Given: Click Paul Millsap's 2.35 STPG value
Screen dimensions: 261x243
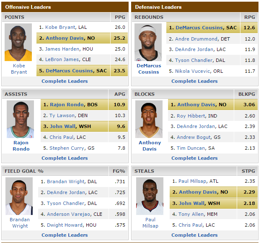Looking at the screenshot, I should (x=250, y=181).
